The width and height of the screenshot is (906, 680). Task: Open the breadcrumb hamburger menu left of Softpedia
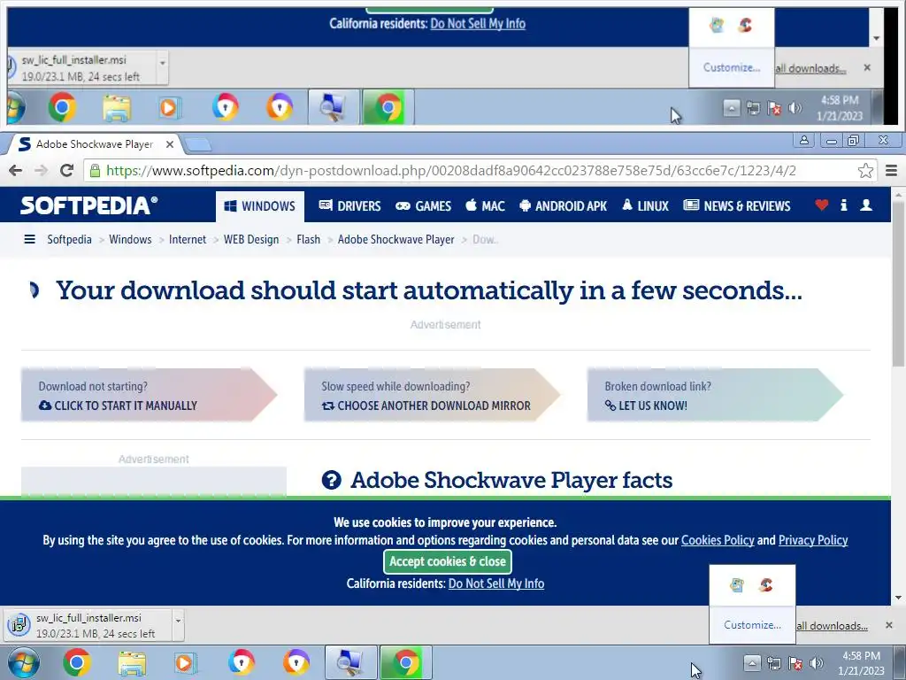[x=29, y=239]
